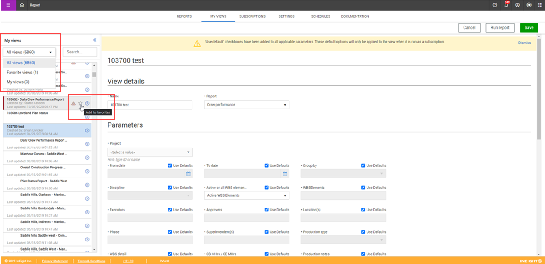Image resolution: width=545 pixels, height=264 pixels.
Task: Dismiss the yellow notification banner
Action: [525, 43]
